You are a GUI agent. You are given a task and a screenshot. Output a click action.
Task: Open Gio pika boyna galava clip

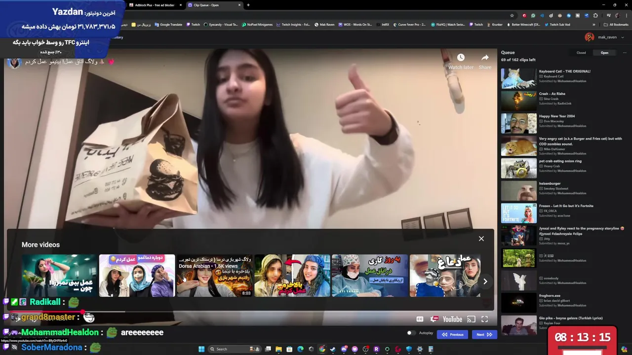coord(571,318)
